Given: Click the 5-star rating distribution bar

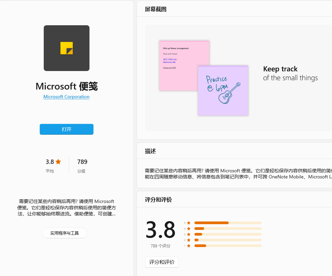Looking at the screenshot, I should click(228, 223).
